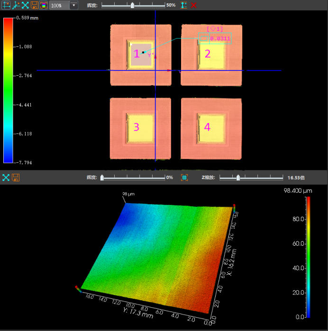Viewport: 328px width, 331px height.
Task: Click the red X delete icon
Action: [x=193, y=5]
